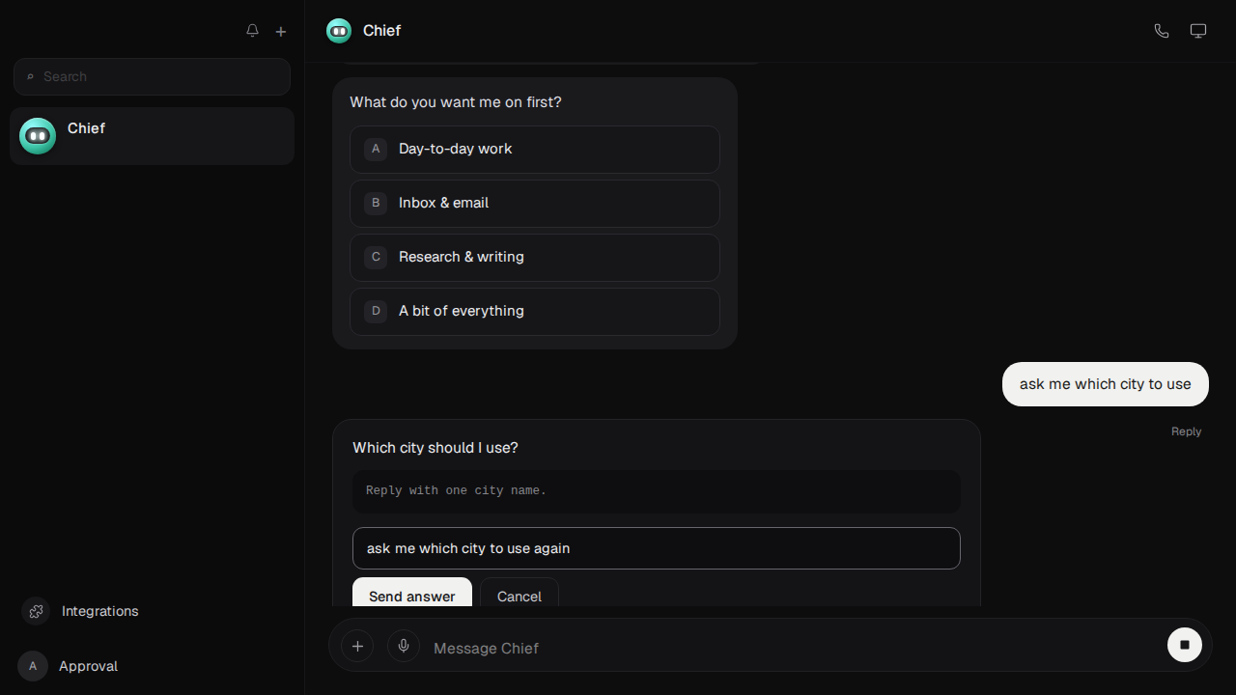This screenshot has height=695, width=1236.
Task: Click the Integrations puzzle icon
Action: click(x=36, y=611)
